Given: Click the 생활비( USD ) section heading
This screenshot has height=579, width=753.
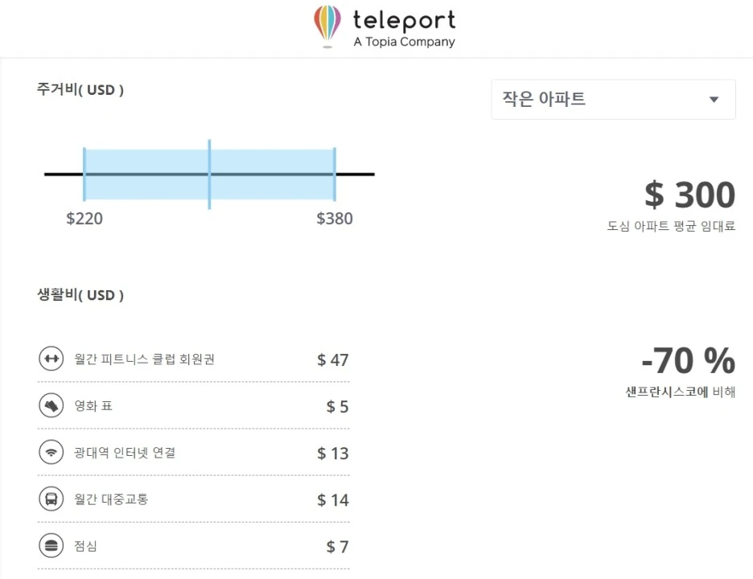Looking at the screenshot, I should click(80, 295).
